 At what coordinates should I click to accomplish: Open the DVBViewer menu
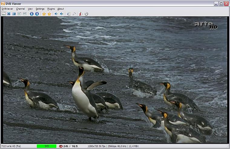point(7,9)
